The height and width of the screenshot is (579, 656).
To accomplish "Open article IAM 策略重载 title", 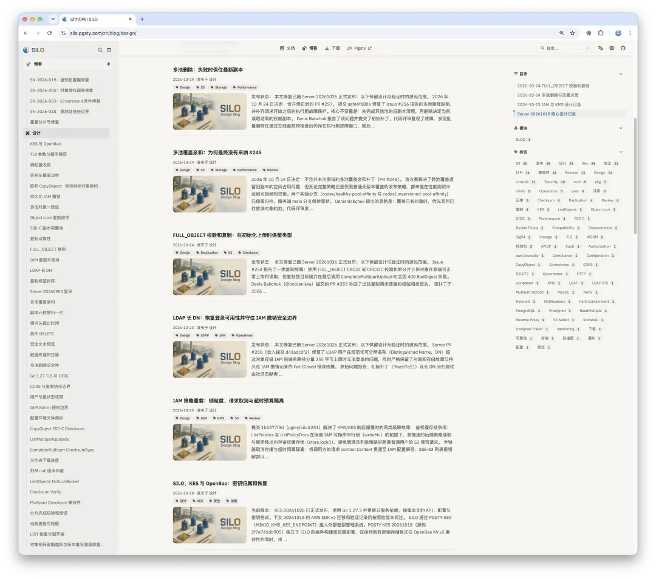I will click(x=228, y=401).
